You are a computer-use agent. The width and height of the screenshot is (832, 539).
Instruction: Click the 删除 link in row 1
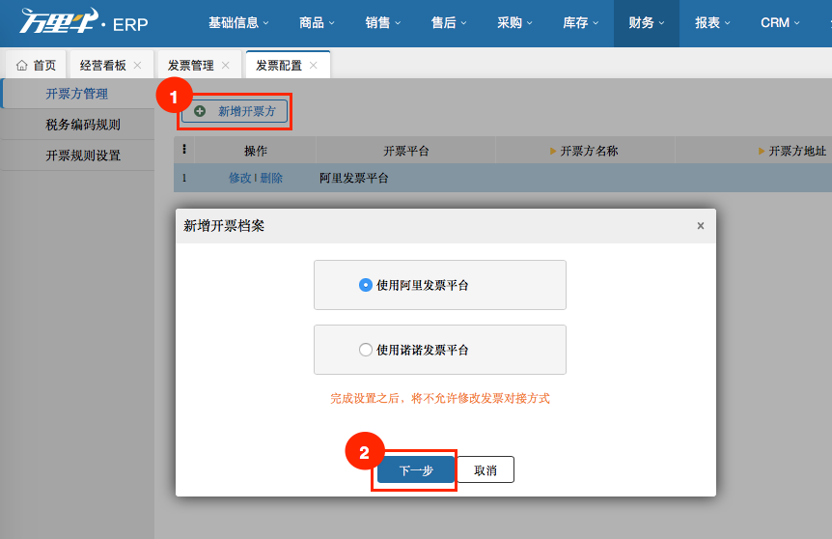271,178
